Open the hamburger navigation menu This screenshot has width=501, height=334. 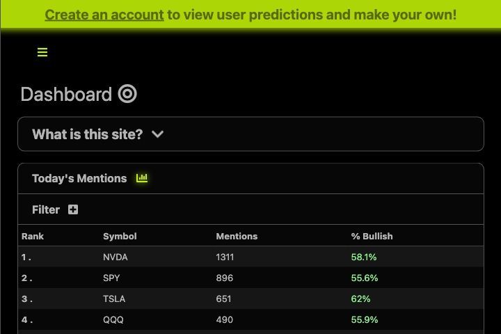(x=42, y=52)
